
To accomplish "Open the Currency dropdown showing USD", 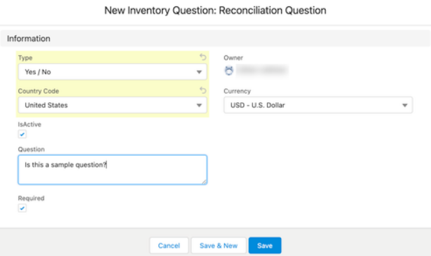I will pos(318,105).
